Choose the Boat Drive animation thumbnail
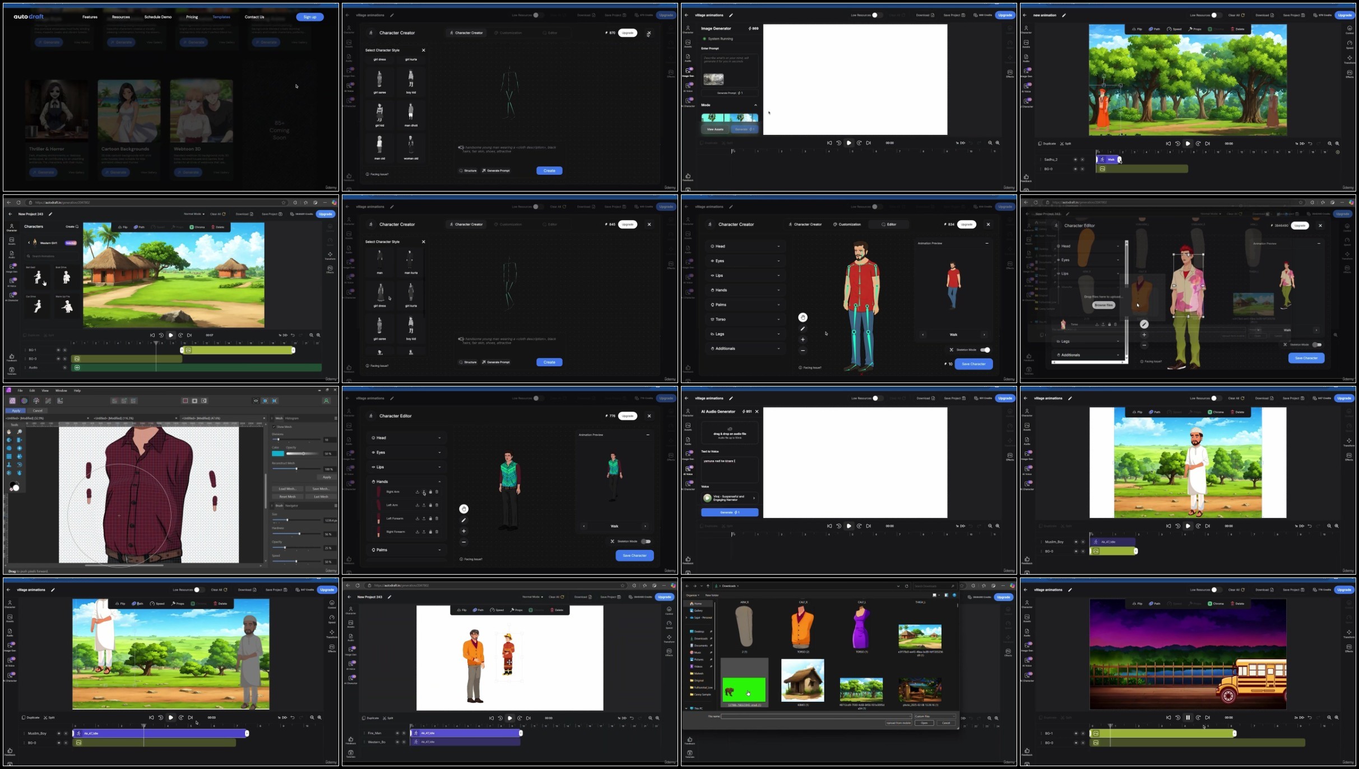Image resolution: width=1359 pixels, height=769 pixels. [x=66, y=276]
